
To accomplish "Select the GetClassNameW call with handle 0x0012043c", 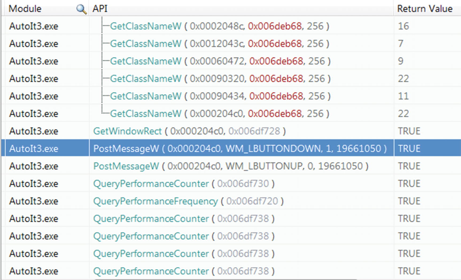I will click(x=219, y=44).
